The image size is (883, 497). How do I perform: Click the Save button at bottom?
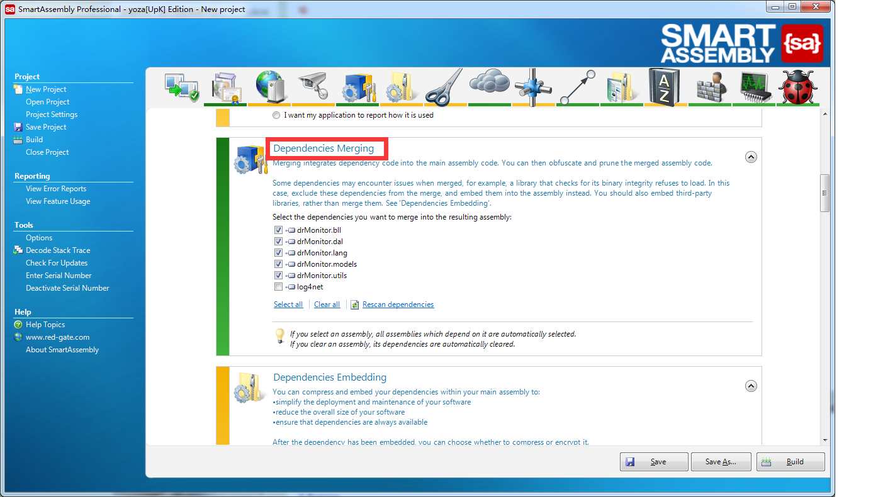[x=655, y=462]
